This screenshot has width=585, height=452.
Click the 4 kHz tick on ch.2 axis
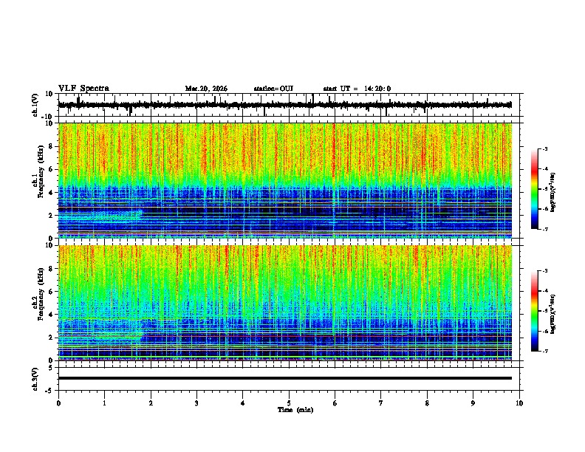coord(51,315)
